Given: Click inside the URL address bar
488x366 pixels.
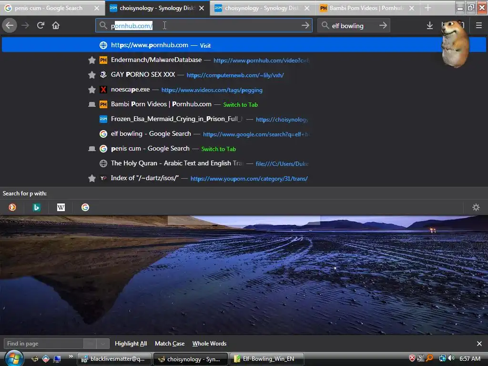Looking at the screenshot, I should tap(204, 25).
